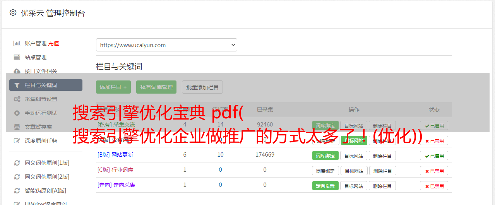Screen dimensions: 495x205
Task: Click 目标网站 in the 网站更新 row
Action: (x=354, y=156)
